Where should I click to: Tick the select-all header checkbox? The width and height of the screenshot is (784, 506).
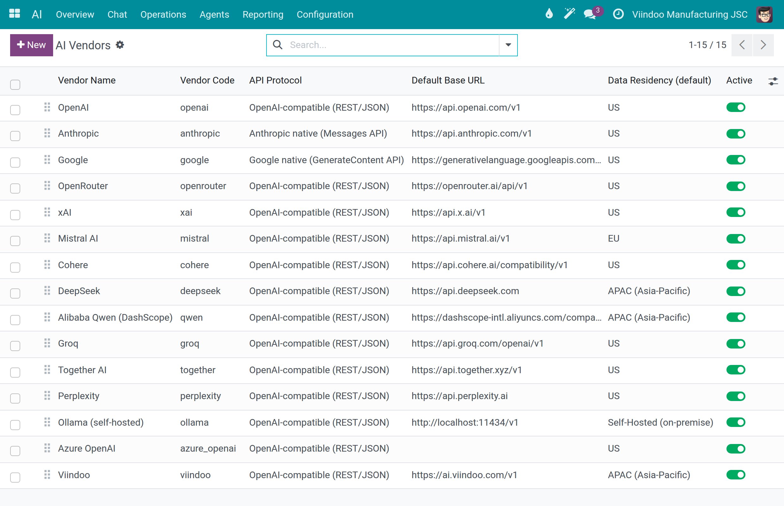pyautogui.click(x=15, y=84)
